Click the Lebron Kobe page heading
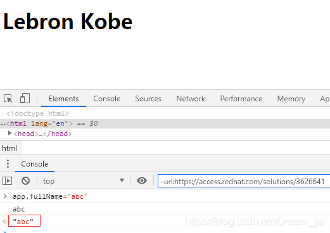Viewport: 330px width, 233px height. coord(68,22)
